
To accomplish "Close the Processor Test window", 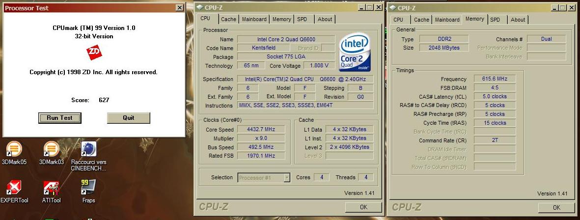I will point(179,8).
